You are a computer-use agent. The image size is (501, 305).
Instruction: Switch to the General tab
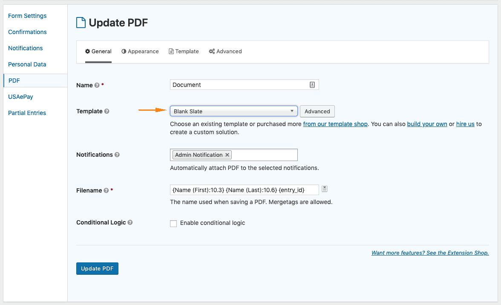(x=98, y=52)
